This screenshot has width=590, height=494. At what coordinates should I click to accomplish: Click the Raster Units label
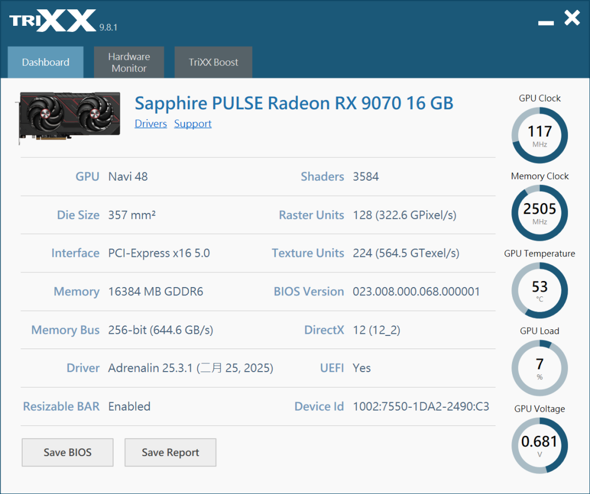pyautogui.click(x=311, y=215)
